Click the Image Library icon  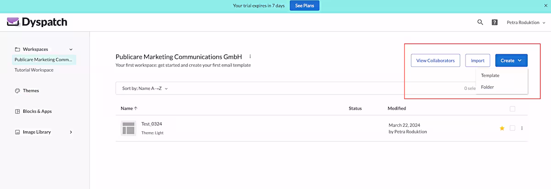tap(17, 132)
